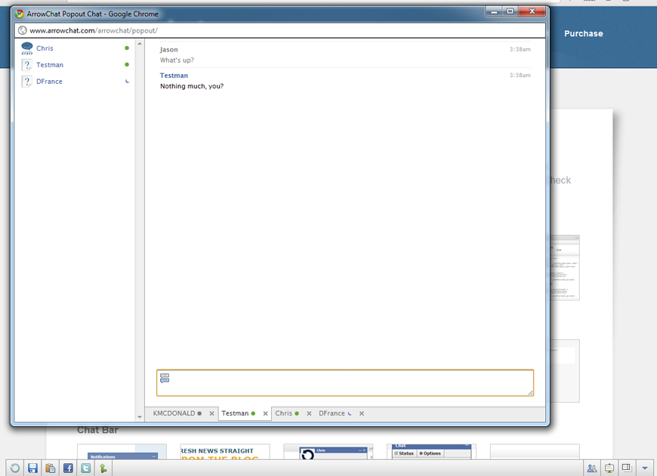Screen dimensions: 657x476
Task: Open the buddy list people icon
Action: (591, 468)
